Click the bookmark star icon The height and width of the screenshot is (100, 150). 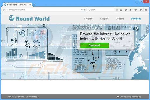[117, 10]
